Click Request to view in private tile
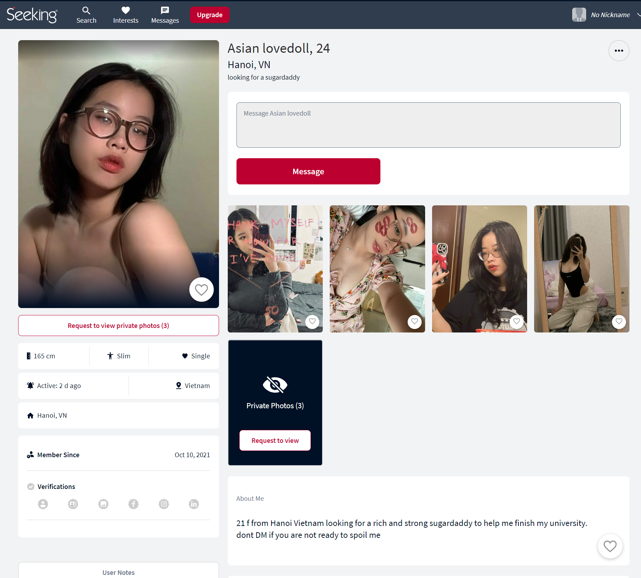 tap(275, 440)
